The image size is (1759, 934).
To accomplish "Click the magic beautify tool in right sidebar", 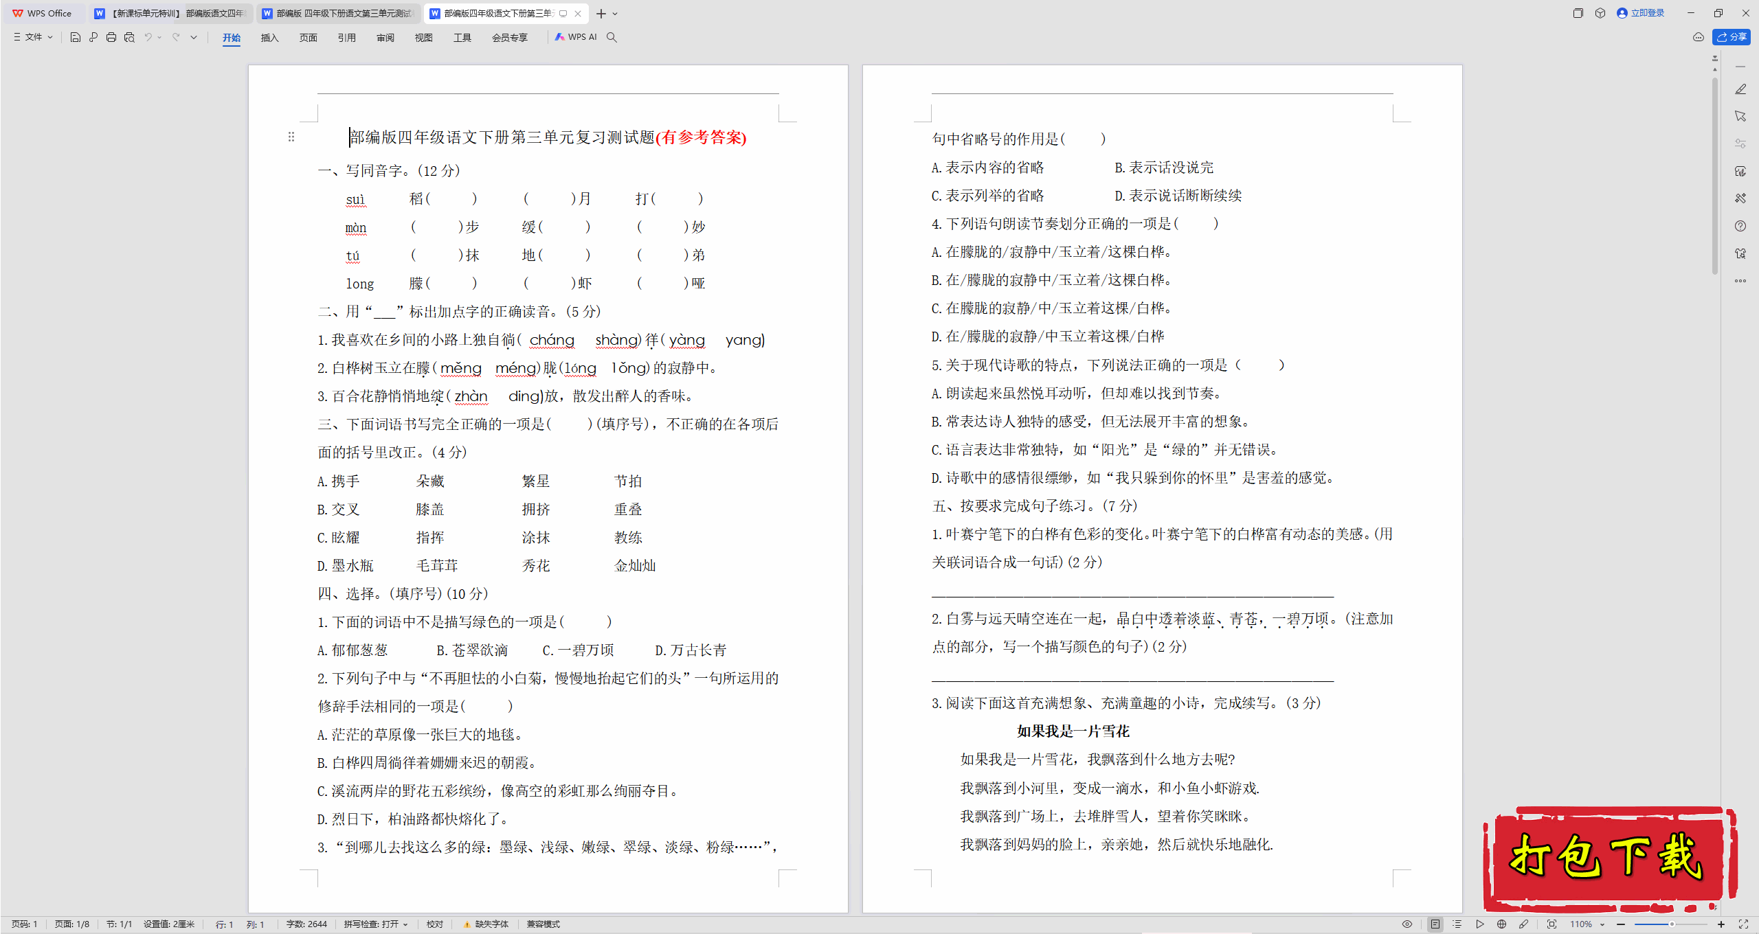I will click(x=1740, y=198).
